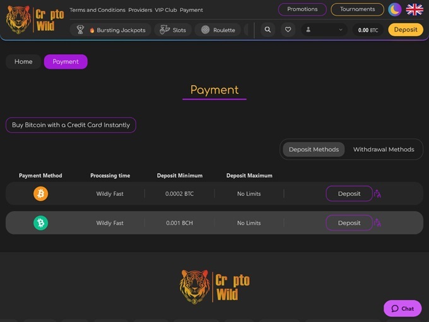Click the CryptoWild tiger logo in header
429x322 pixels.
(34, 20)
